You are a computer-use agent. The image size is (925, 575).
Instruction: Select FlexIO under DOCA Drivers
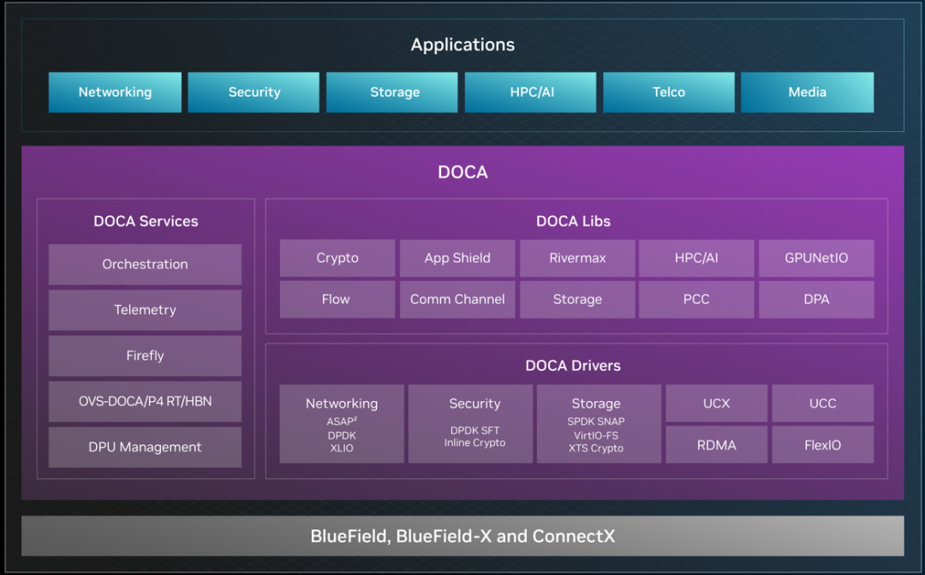tap(823, 444)
